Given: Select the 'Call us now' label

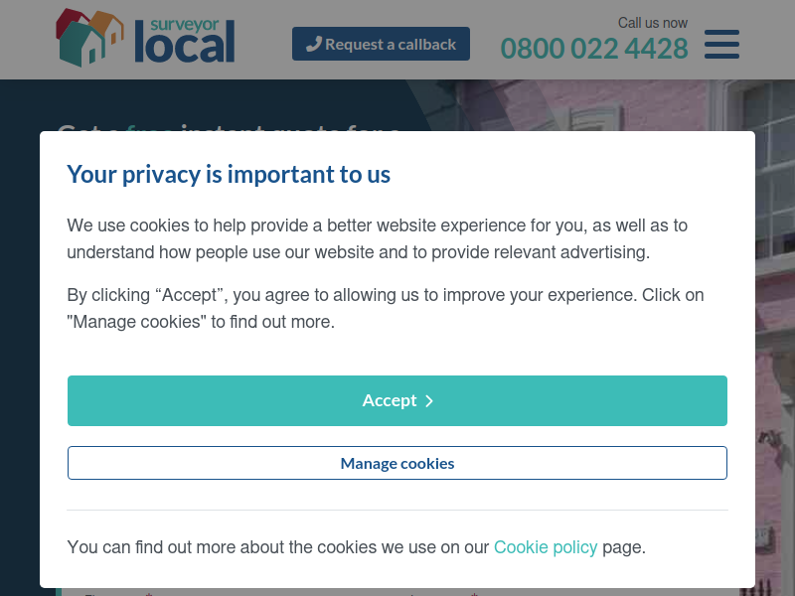Looking at the screenshot, I should pyautogui.click(x=653, y=23).
